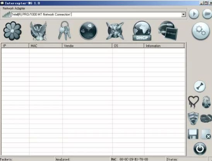Start sniffing with the play button
212x161 pixels.
pos(194,14)
